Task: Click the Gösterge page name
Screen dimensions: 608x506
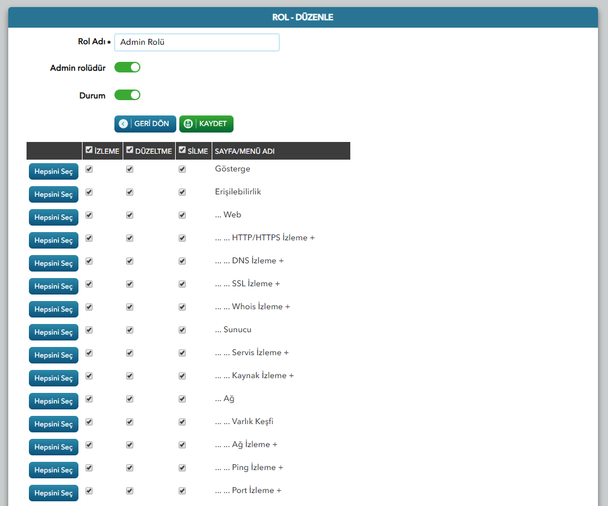Action: [x=233, y=169]
